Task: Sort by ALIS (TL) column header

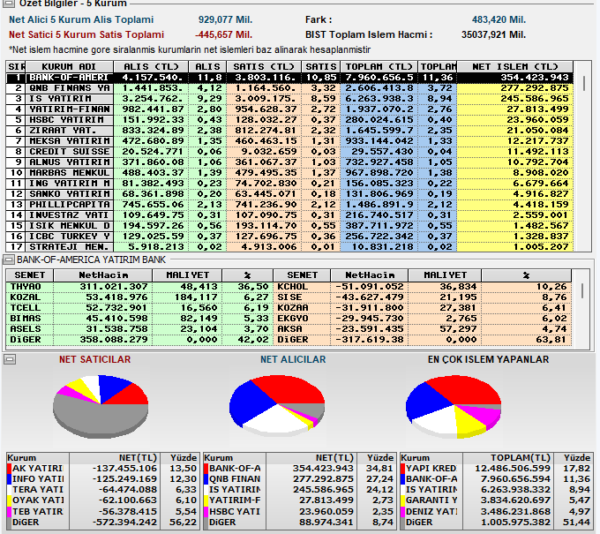Action: point(151,66)
